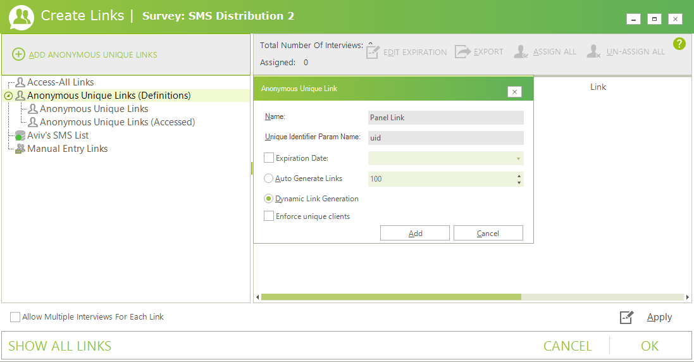694x362 pixels.
Task: Click the Add Anonymous Unique Links plus icon
Action: click(19, 54)
